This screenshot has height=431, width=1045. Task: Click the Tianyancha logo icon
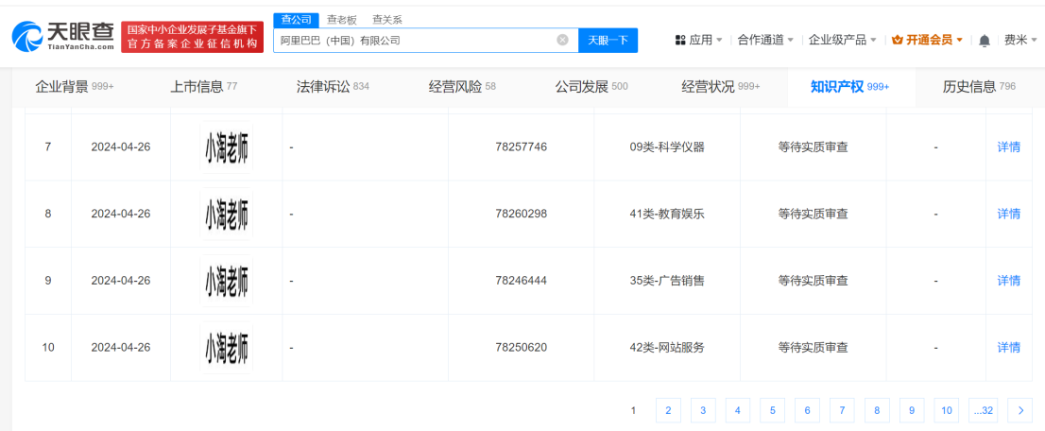click(x=28, y=38)
